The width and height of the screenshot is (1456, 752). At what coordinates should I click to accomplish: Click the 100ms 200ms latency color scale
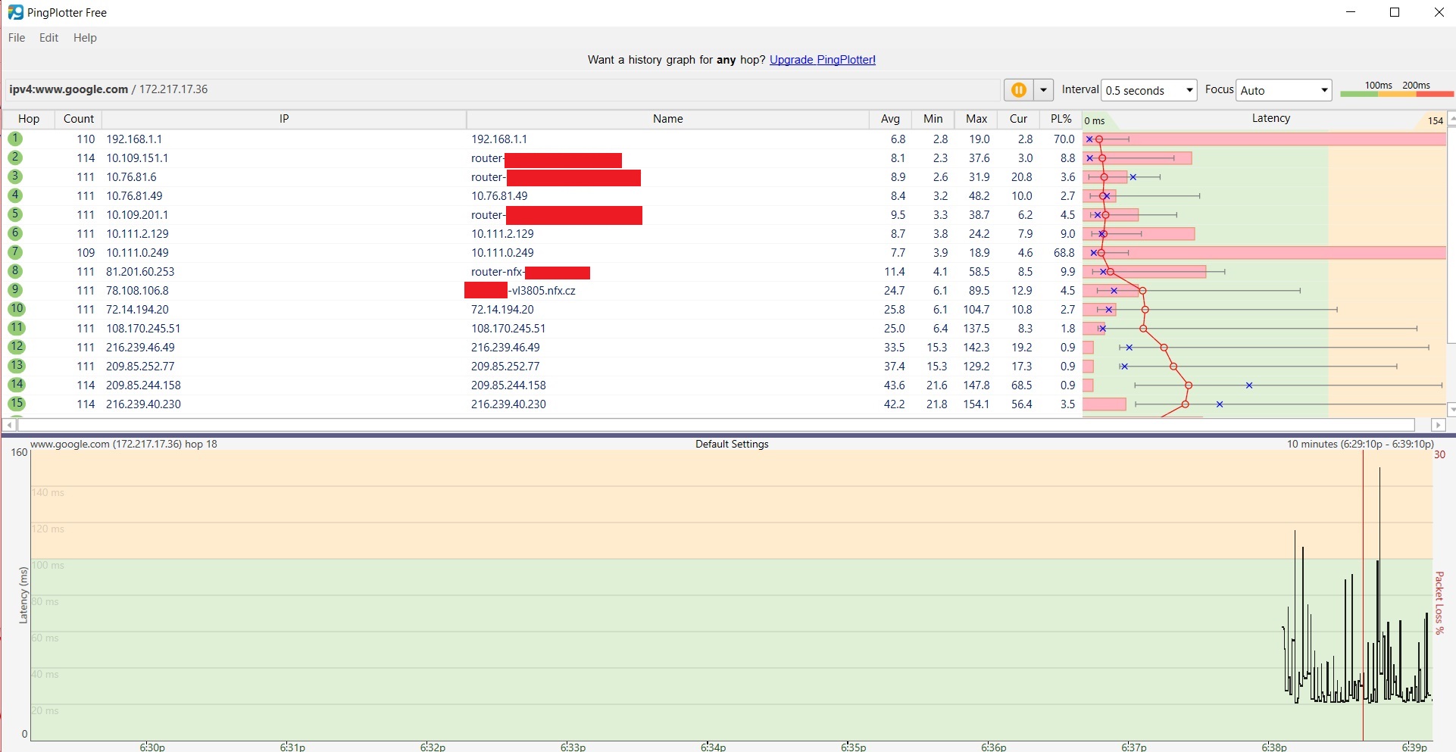point(1396,89)
